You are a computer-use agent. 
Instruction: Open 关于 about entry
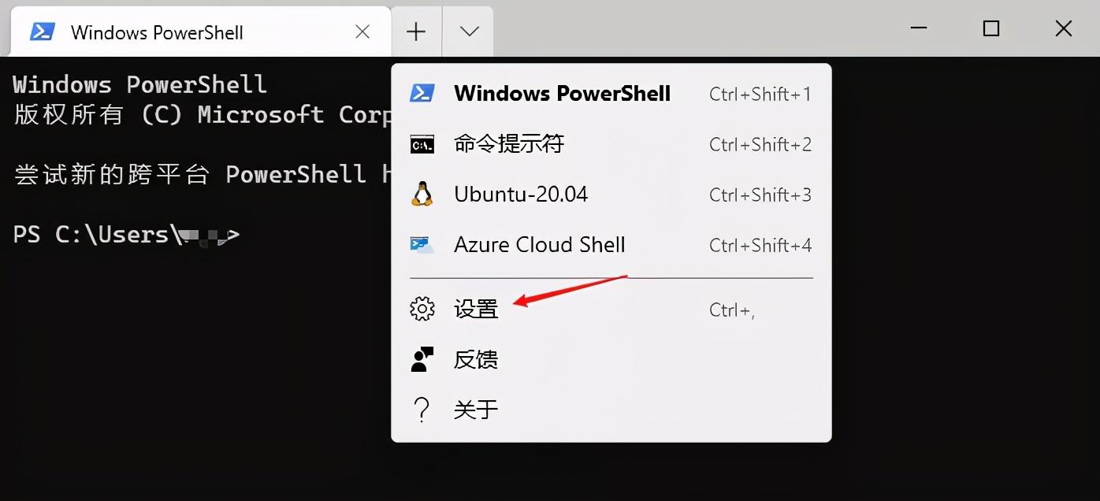(x=611, y=410)
